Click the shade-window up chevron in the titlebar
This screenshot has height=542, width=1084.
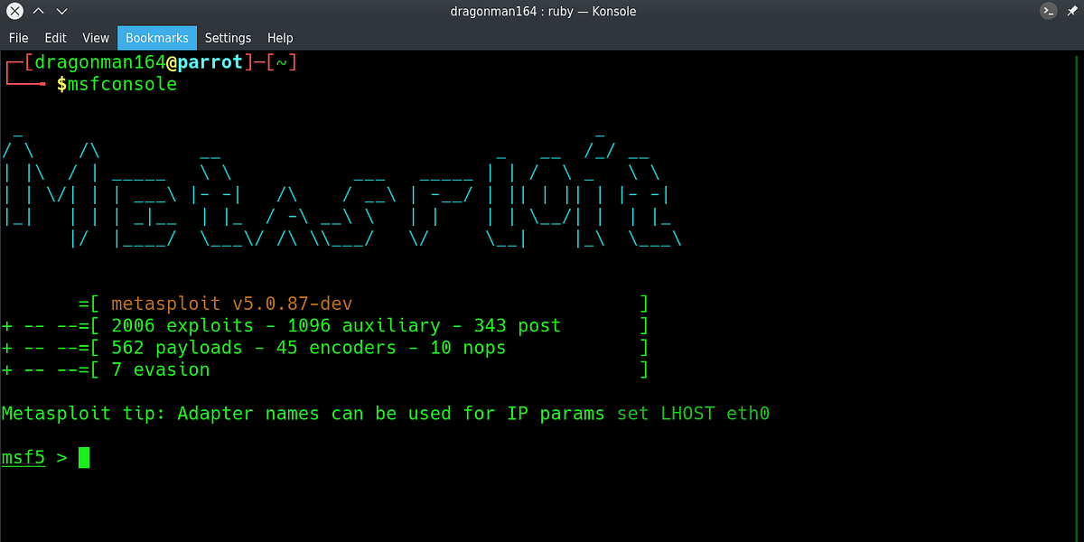tap(38, 11)
